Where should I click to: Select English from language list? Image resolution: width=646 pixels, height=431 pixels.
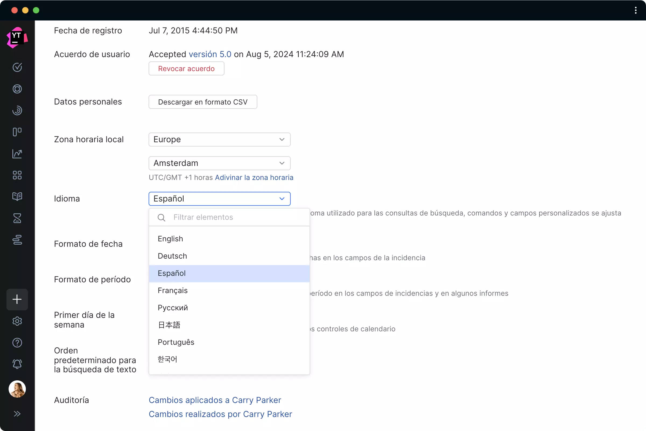point(171,239)
